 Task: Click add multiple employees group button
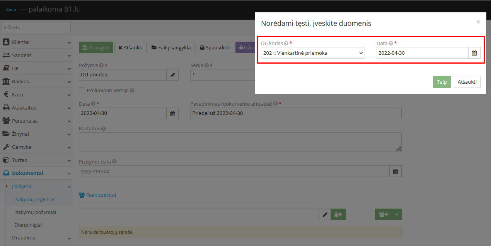click(383, 214)
